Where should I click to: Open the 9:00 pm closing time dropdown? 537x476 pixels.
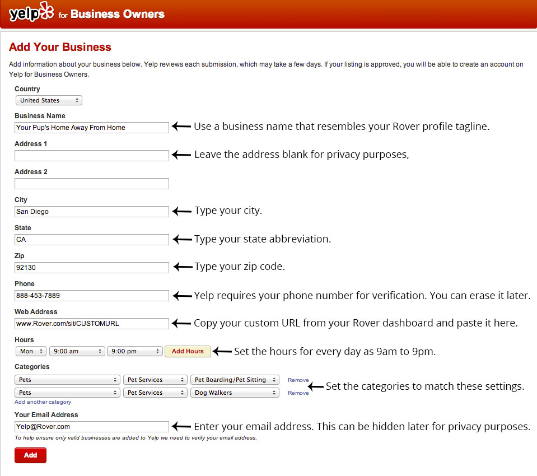(x=134, y=351)
